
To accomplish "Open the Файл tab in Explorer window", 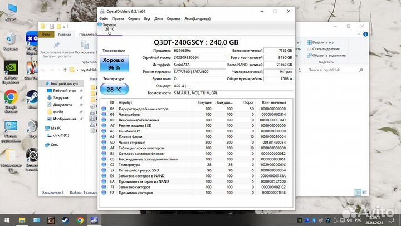I will click(x=46, y=35).
